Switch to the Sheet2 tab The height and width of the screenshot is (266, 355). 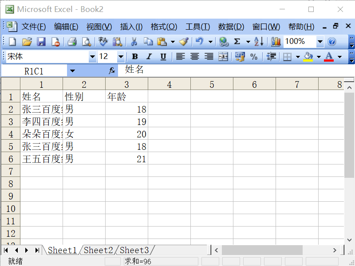tap(98, 250)
